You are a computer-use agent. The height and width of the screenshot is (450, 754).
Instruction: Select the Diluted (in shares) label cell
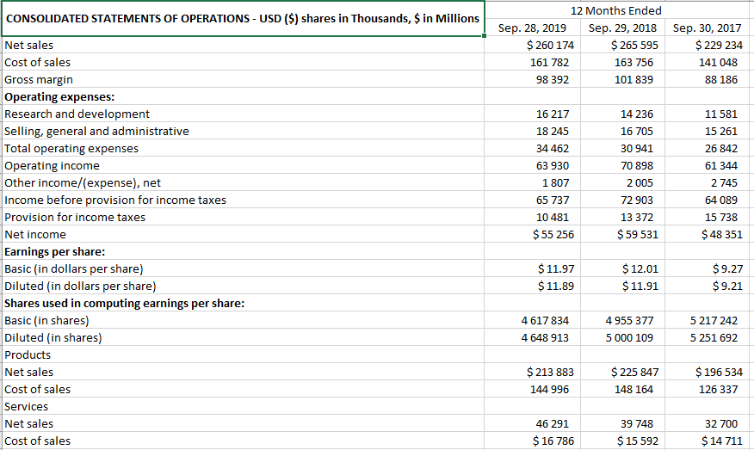(x=53, y=337)
